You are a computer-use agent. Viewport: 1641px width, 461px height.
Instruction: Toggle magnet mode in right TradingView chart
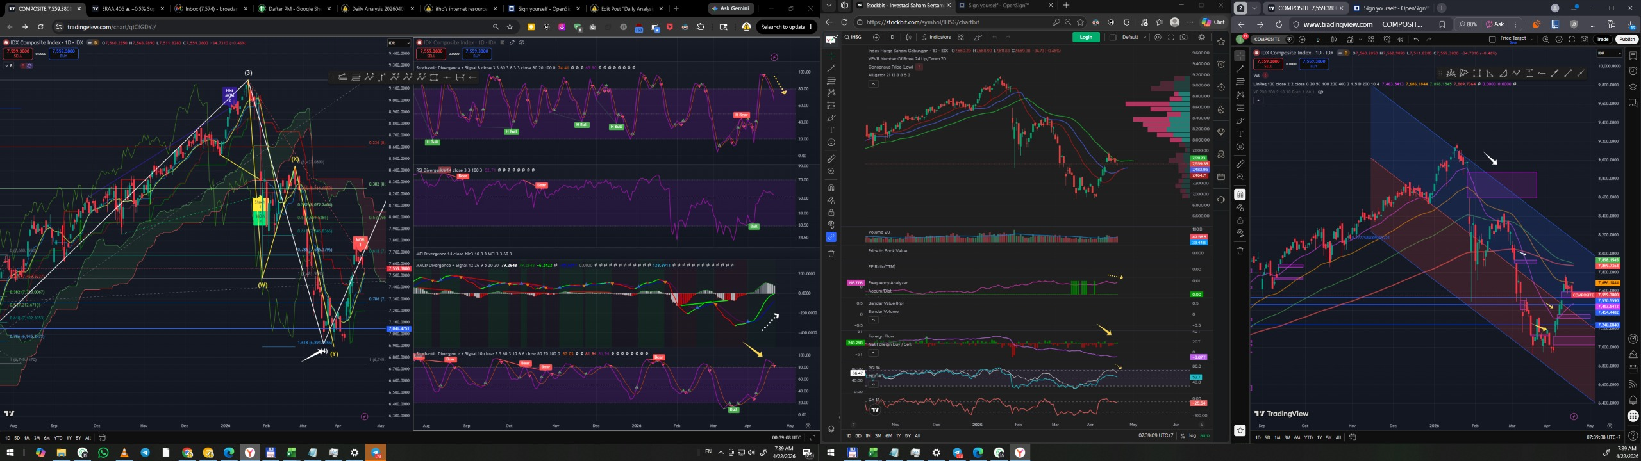tap(1240, 195)
